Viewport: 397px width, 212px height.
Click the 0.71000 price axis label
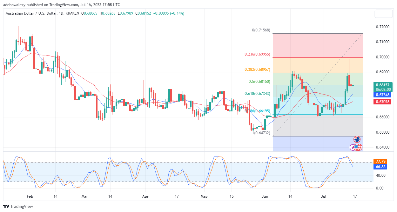(383, 42)
